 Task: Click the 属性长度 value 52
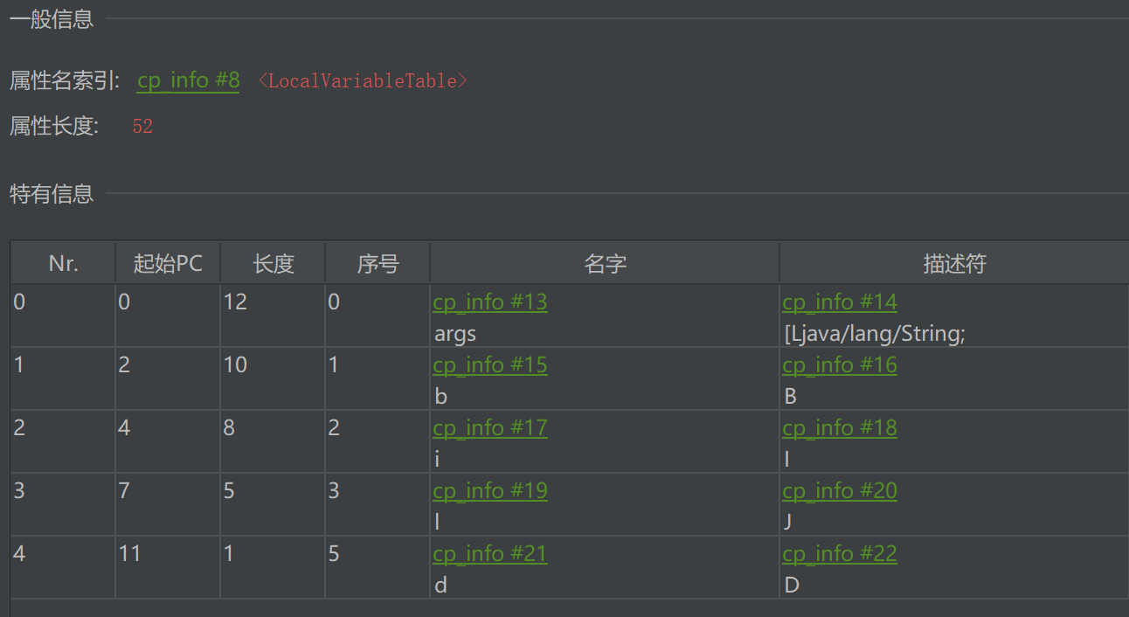(142, 127)
